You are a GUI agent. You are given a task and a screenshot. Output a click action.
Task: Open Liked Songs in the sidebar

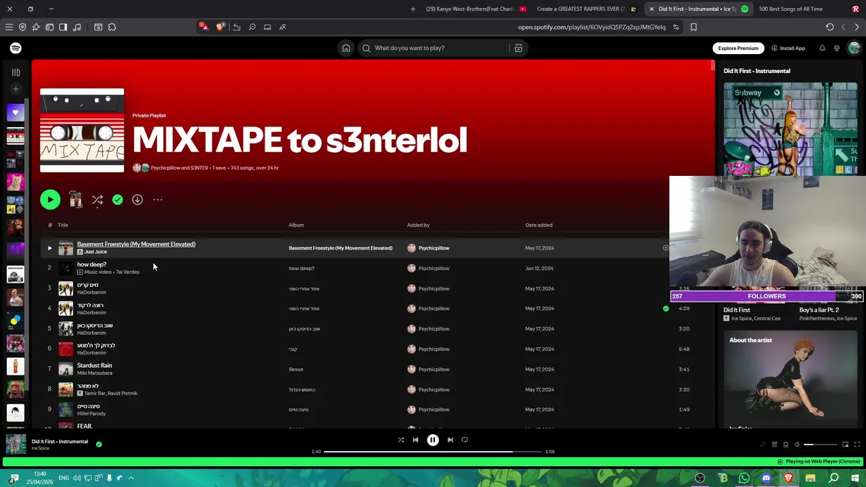pyautogui.click(x=16, y=112)
